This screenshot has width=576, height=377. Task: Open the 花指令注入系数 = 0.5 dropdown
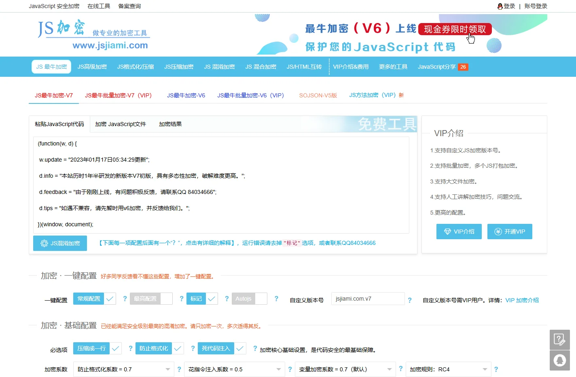235,369
